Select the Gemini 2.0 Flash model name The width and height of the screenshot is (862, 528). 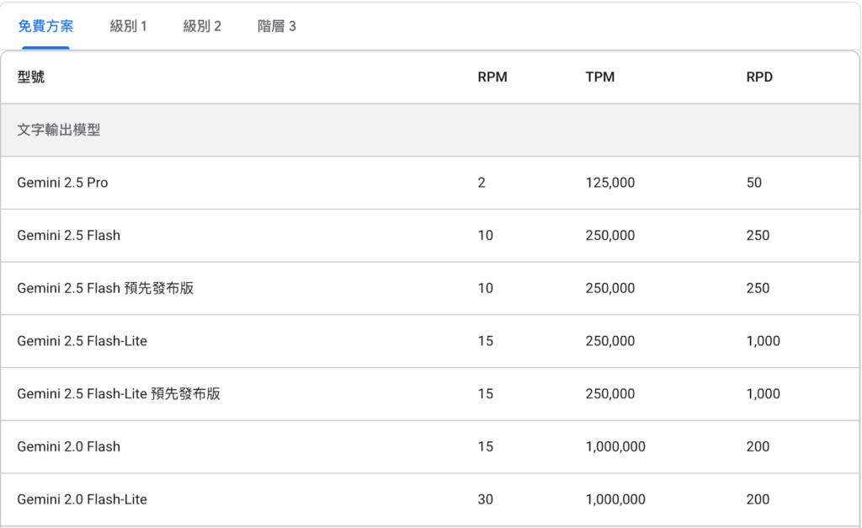(x=68, y=446)
